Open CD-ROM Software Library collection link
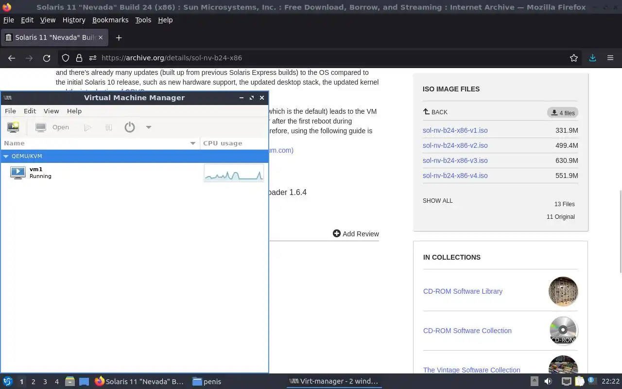Image resolution: width=622 pixels, height=389 pixels. point(463,291)
